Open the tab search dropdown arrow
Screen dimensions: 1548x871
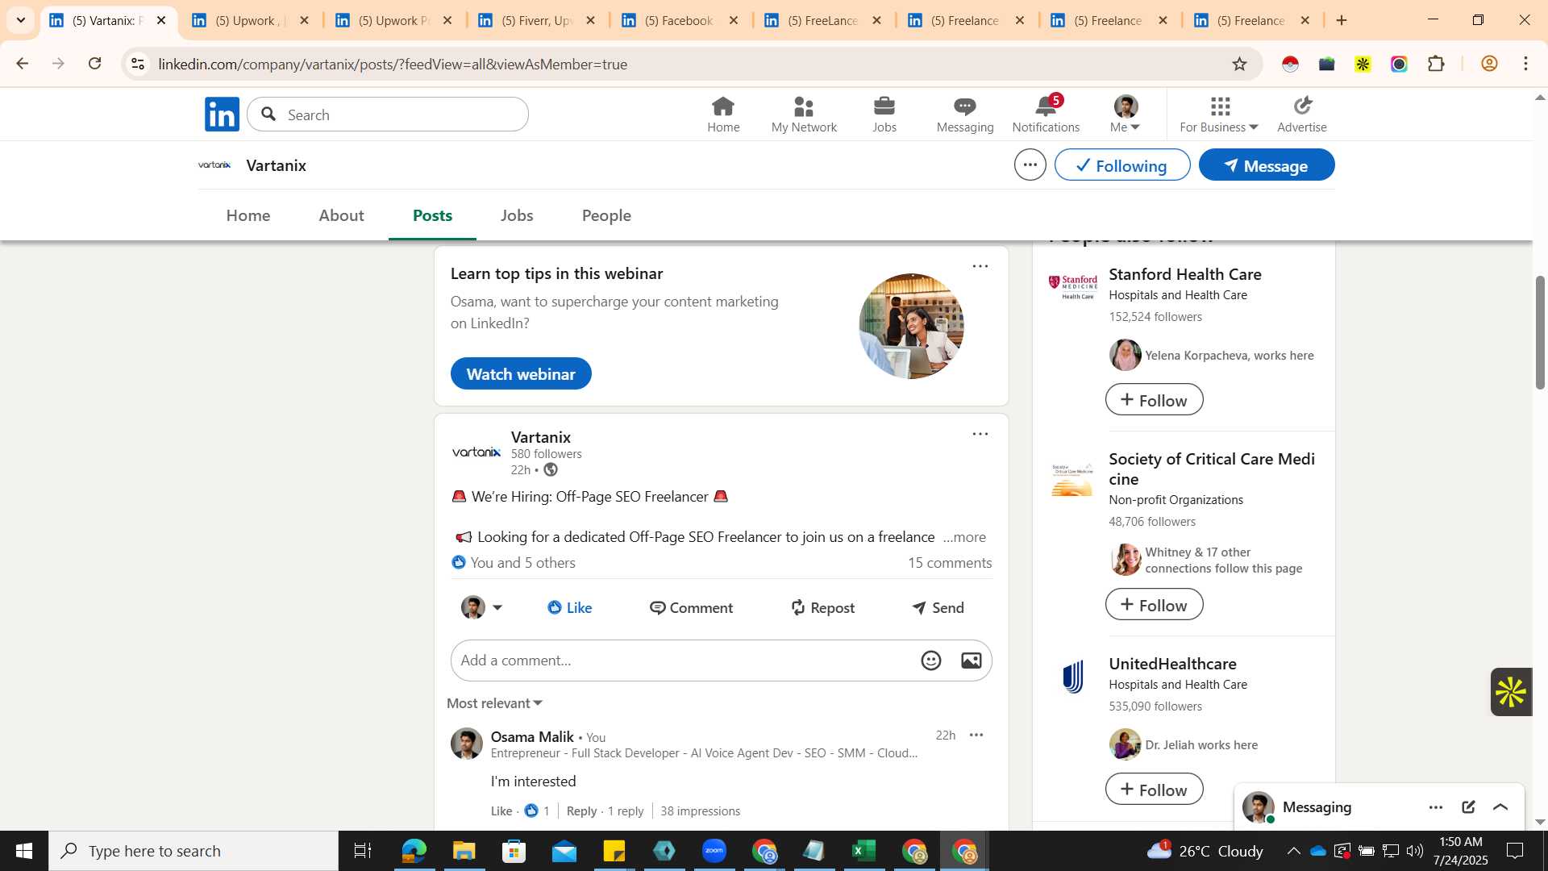[x=21, y=20]
